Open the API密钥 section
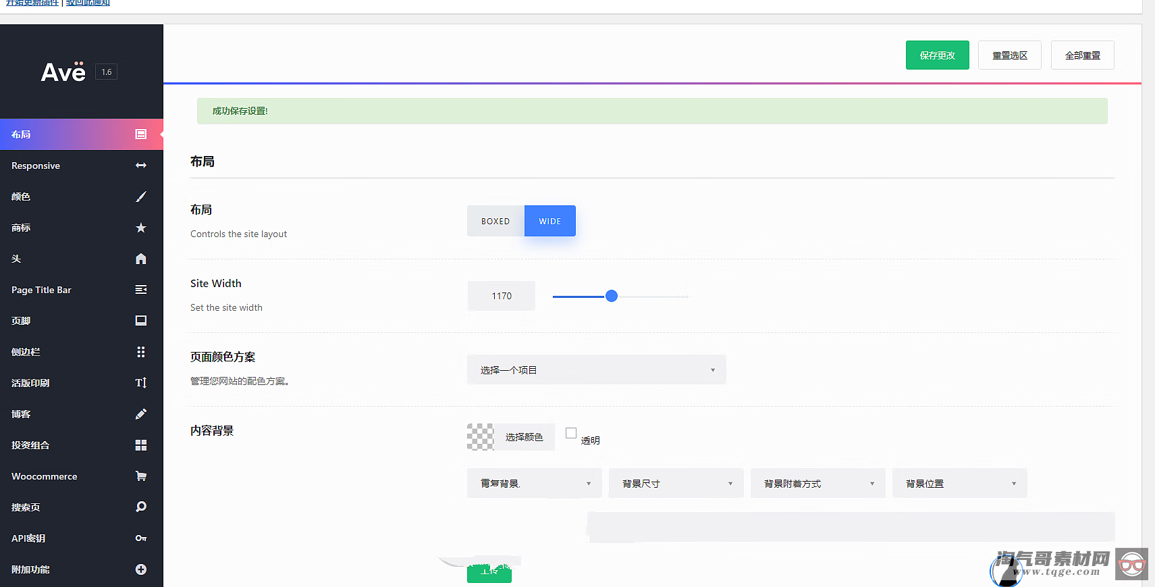The image size is (1155, 587). pos(82,538)
